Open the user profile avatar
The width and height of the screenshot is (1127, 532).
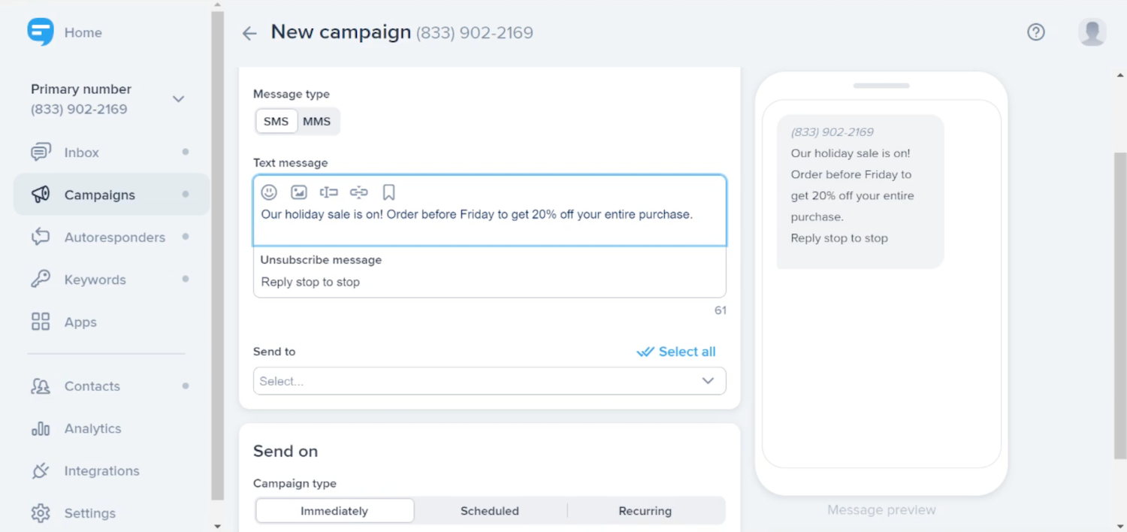click(x=1092, y=32)
